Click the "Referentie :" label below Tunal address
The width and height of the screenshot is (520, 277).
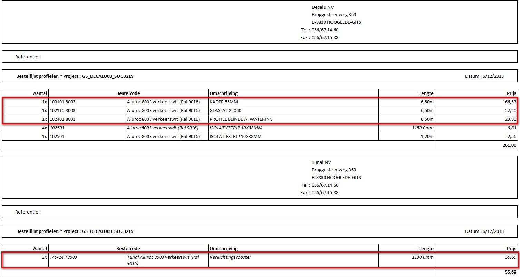click(x=28, y=212)
